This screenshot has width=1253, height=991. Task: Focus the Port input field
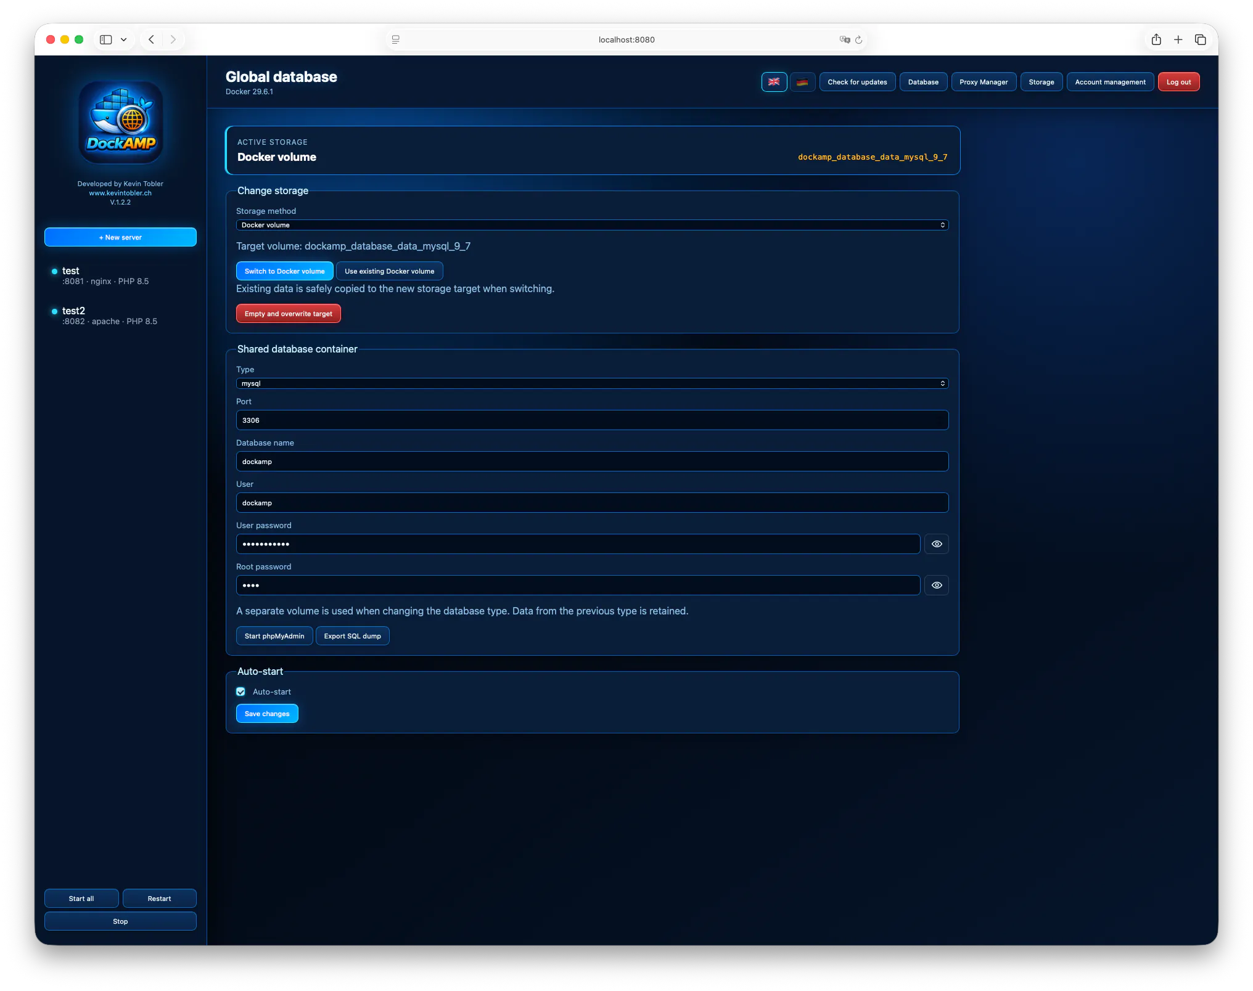coord(592,420)
